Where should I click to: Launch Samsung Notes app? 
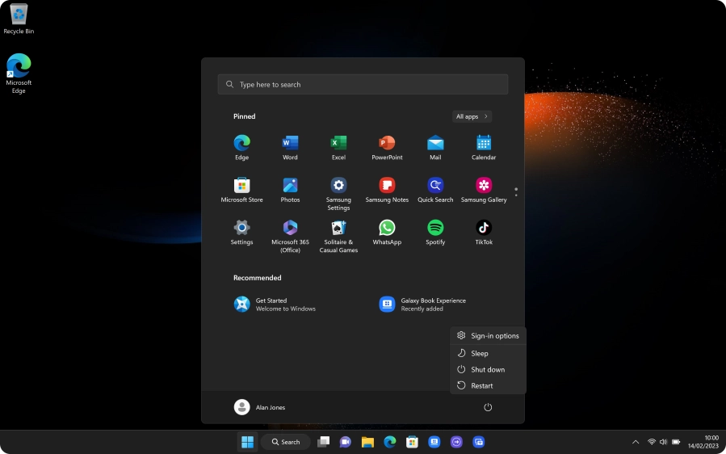pos(387,186)
